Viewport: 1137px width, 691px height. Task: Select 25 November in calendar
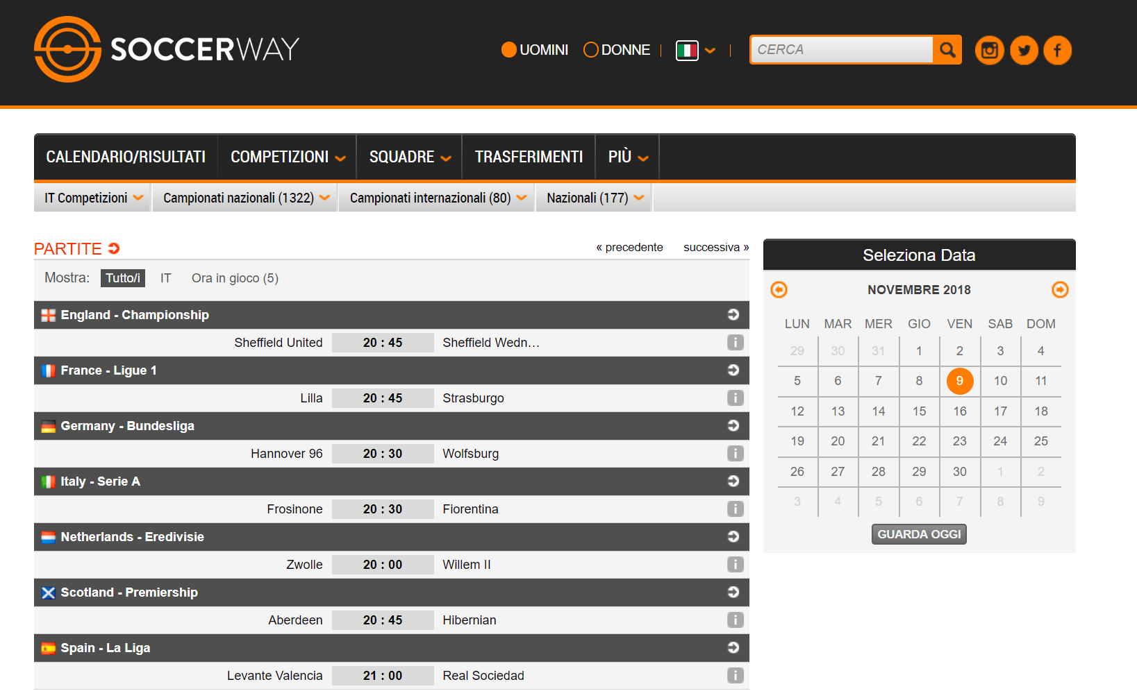coord(1041,441)
